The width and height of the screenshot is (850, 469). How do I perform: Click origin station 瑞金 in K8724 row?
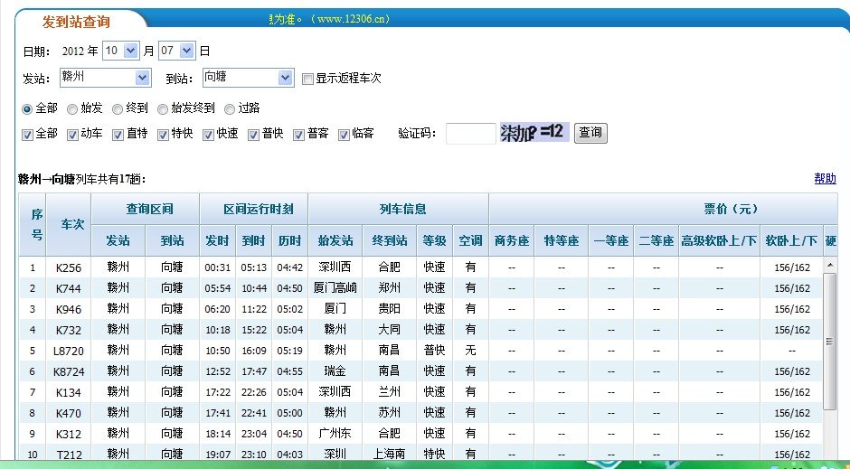pos(335,371)
